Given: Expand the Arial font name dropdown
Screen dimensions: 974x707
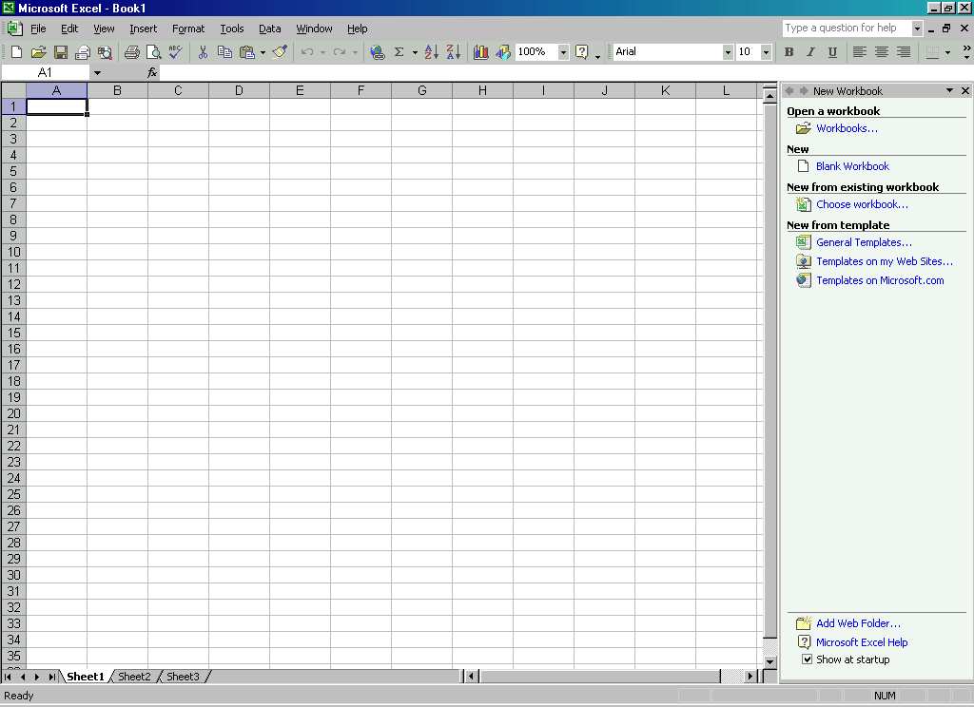Looking at the screenshot, I should 728,52.
